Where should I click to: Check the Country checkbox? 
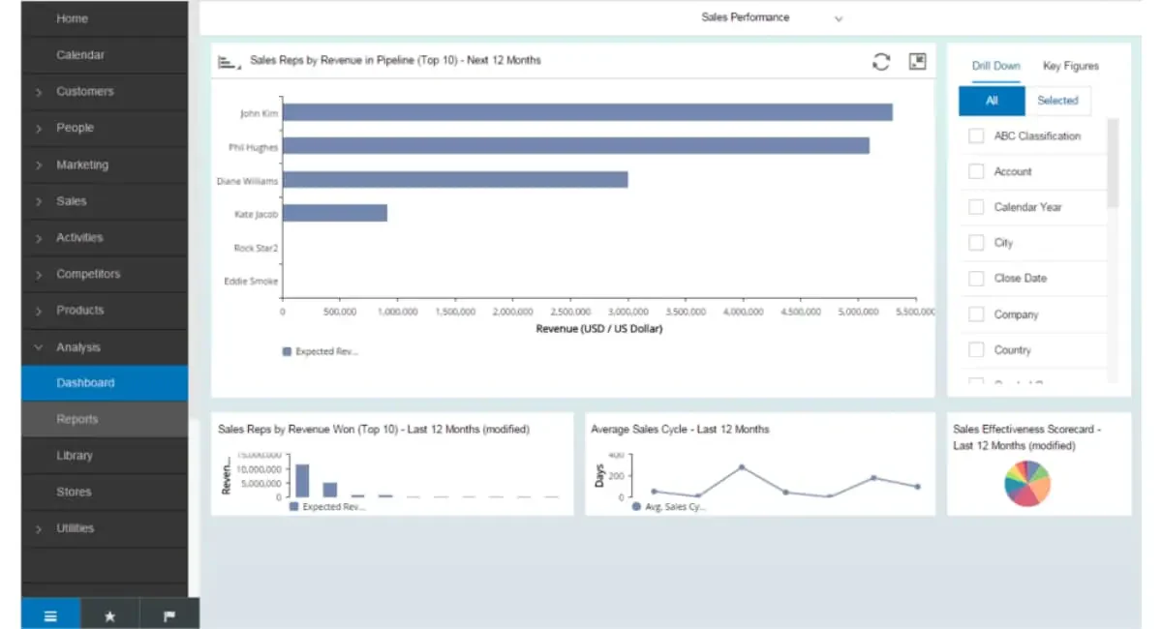tap(976, 350)
